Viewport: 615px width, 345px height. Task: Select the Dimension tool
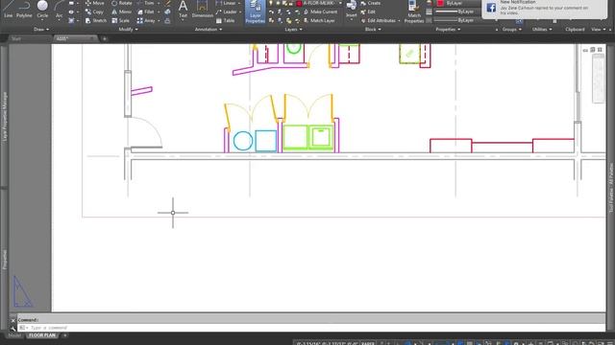click(x=203, y=10)
